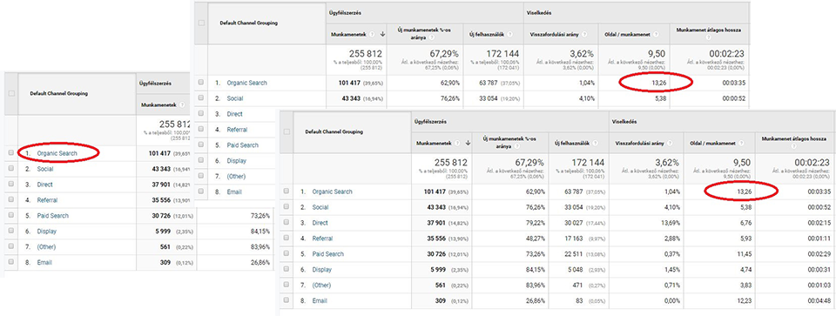Viewport: 836px width, 316px height.
Task: Tick the select-all header checkbox in the leftmost table
Action: (x=11, y=93)
